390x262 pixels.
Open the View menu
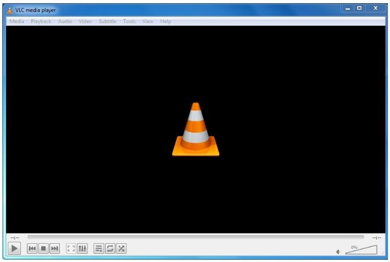coord(148,21)
